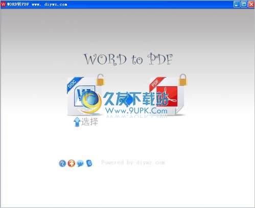This screenshot has width=255, height=208.
Task: Minimize the WORD转PDF window
Action: click(237, 4)
